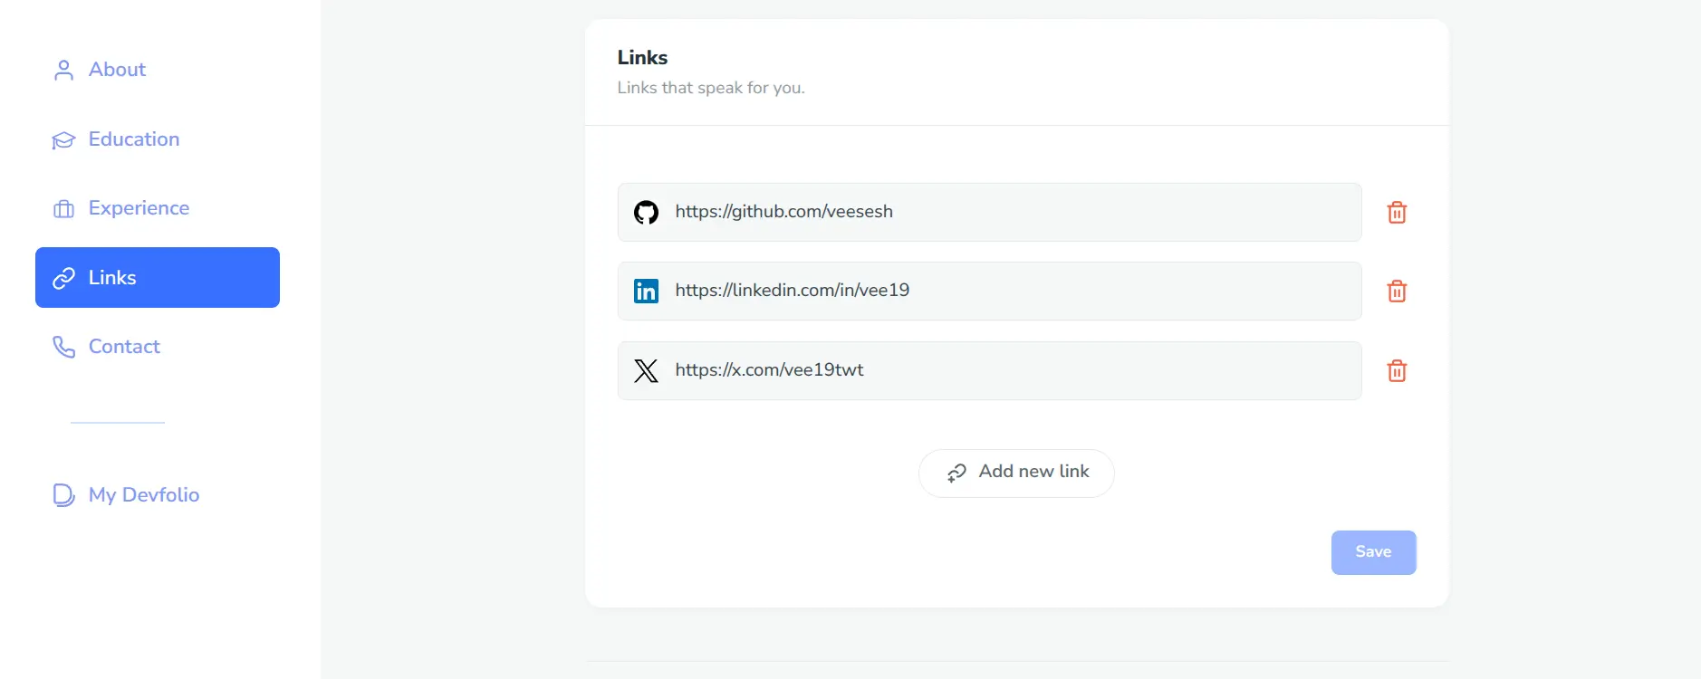Viewport: 1701px width, 679px height.
Task: Click the 'Links' card heading
Action: tap(642, 57)
